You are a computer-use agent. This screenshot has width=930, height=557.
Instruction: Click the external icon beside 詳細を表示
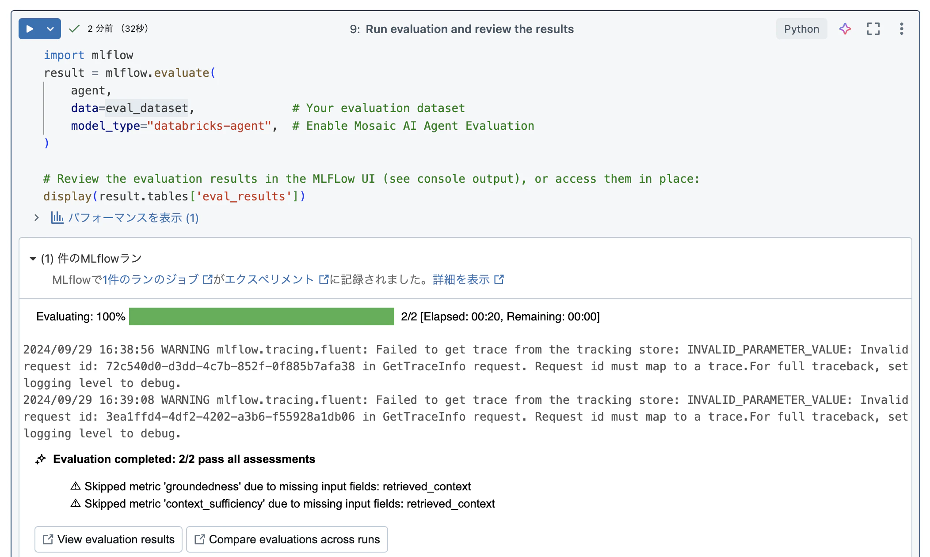point(499,280)
